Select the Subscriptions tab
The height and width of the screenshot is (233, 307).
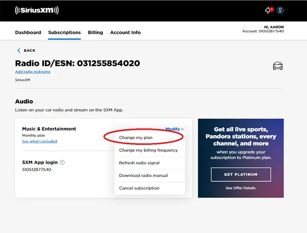tap(64, 33)
